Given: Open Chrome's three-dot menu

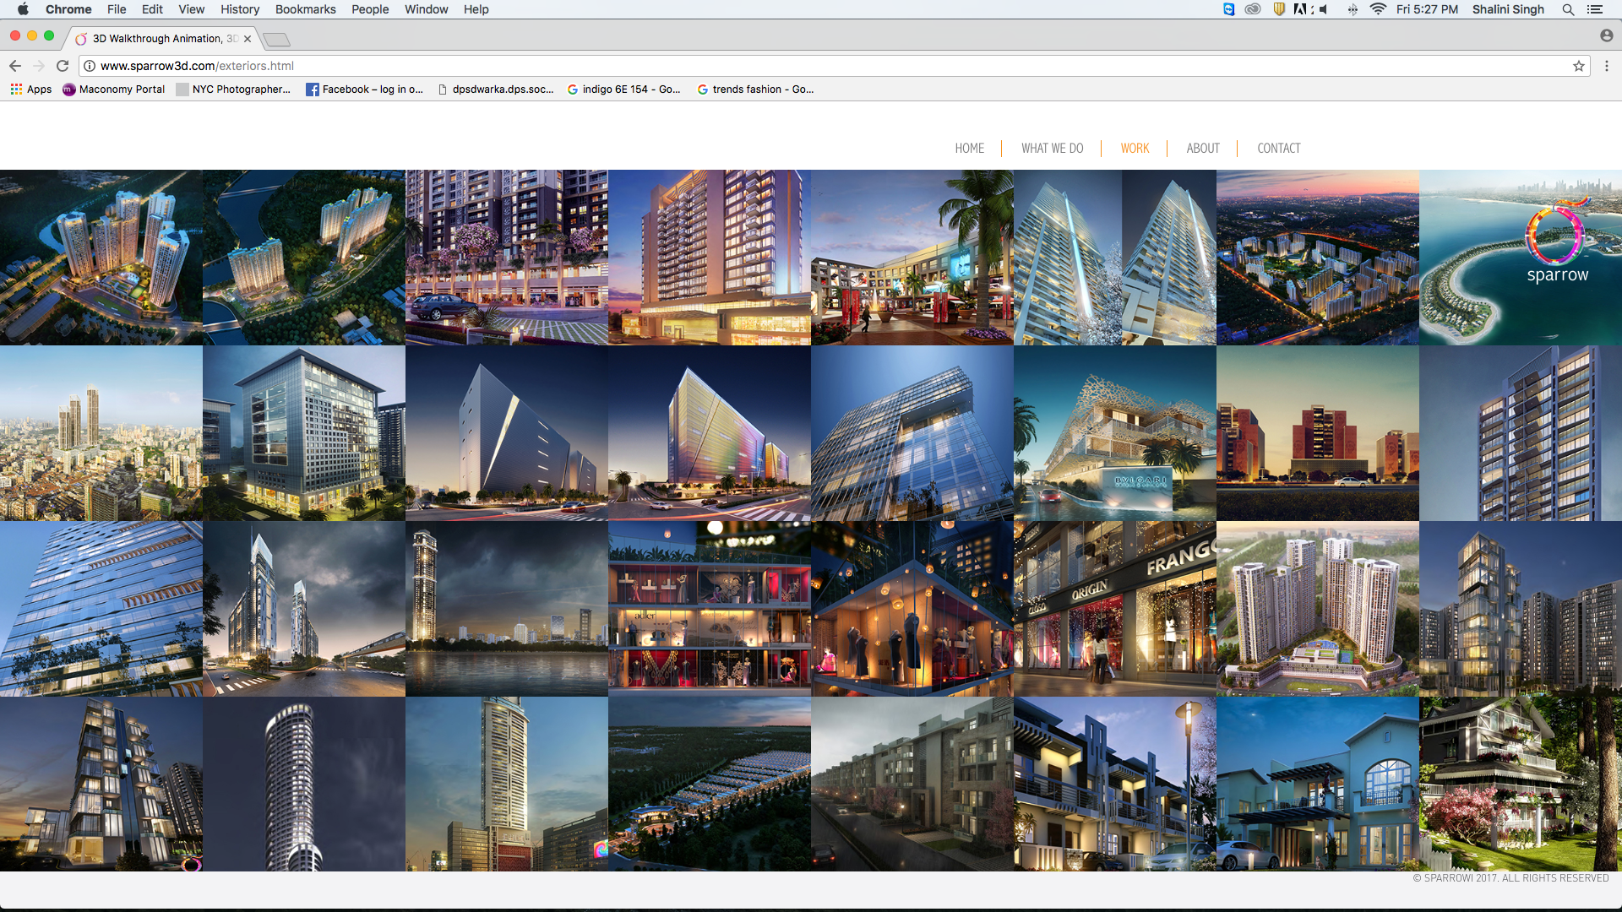Looking at the screenshot, I should pyautogui.click(x=1607, y=66).
